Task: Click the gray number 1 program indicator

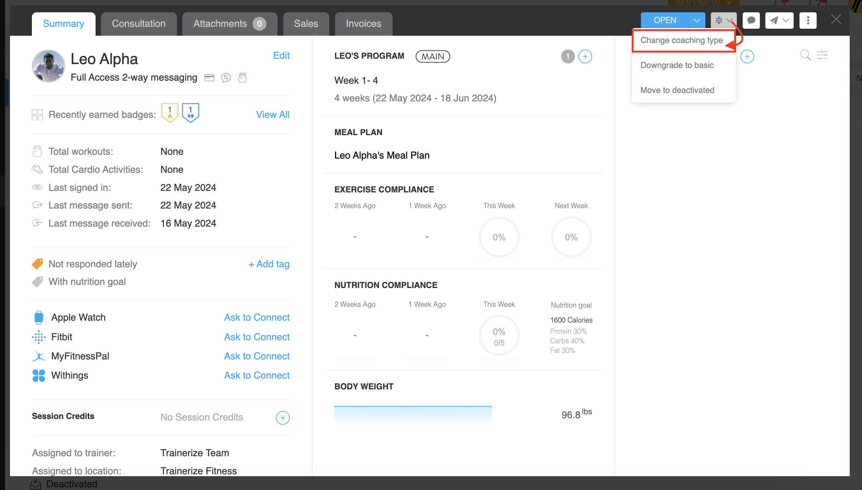Action: click(568, 56)
